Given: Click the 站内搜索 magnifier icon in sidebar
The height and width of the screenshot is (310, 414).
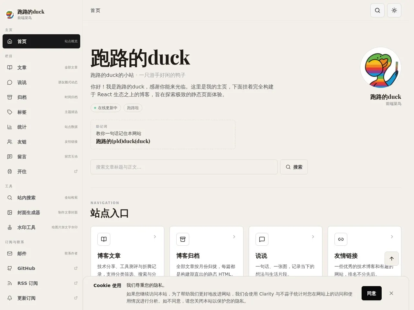Looking at the screenshot, I should (10, 198).
